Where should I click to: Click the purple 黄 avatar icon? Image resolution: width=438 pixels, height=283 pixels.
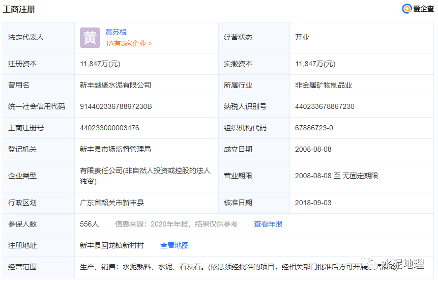pyautogui.click(x=90, y=38)
